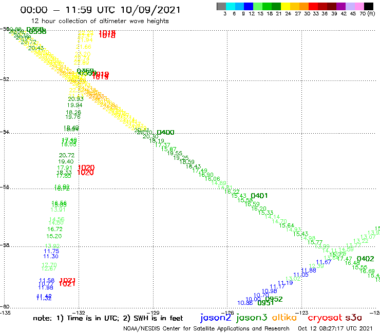Select the dark blue legend swatch
This screenshot has height=333, width=380.
tap(249, 6)
